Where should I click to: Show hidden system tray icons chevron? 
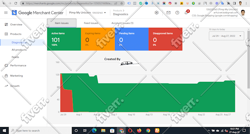point(208,131)
